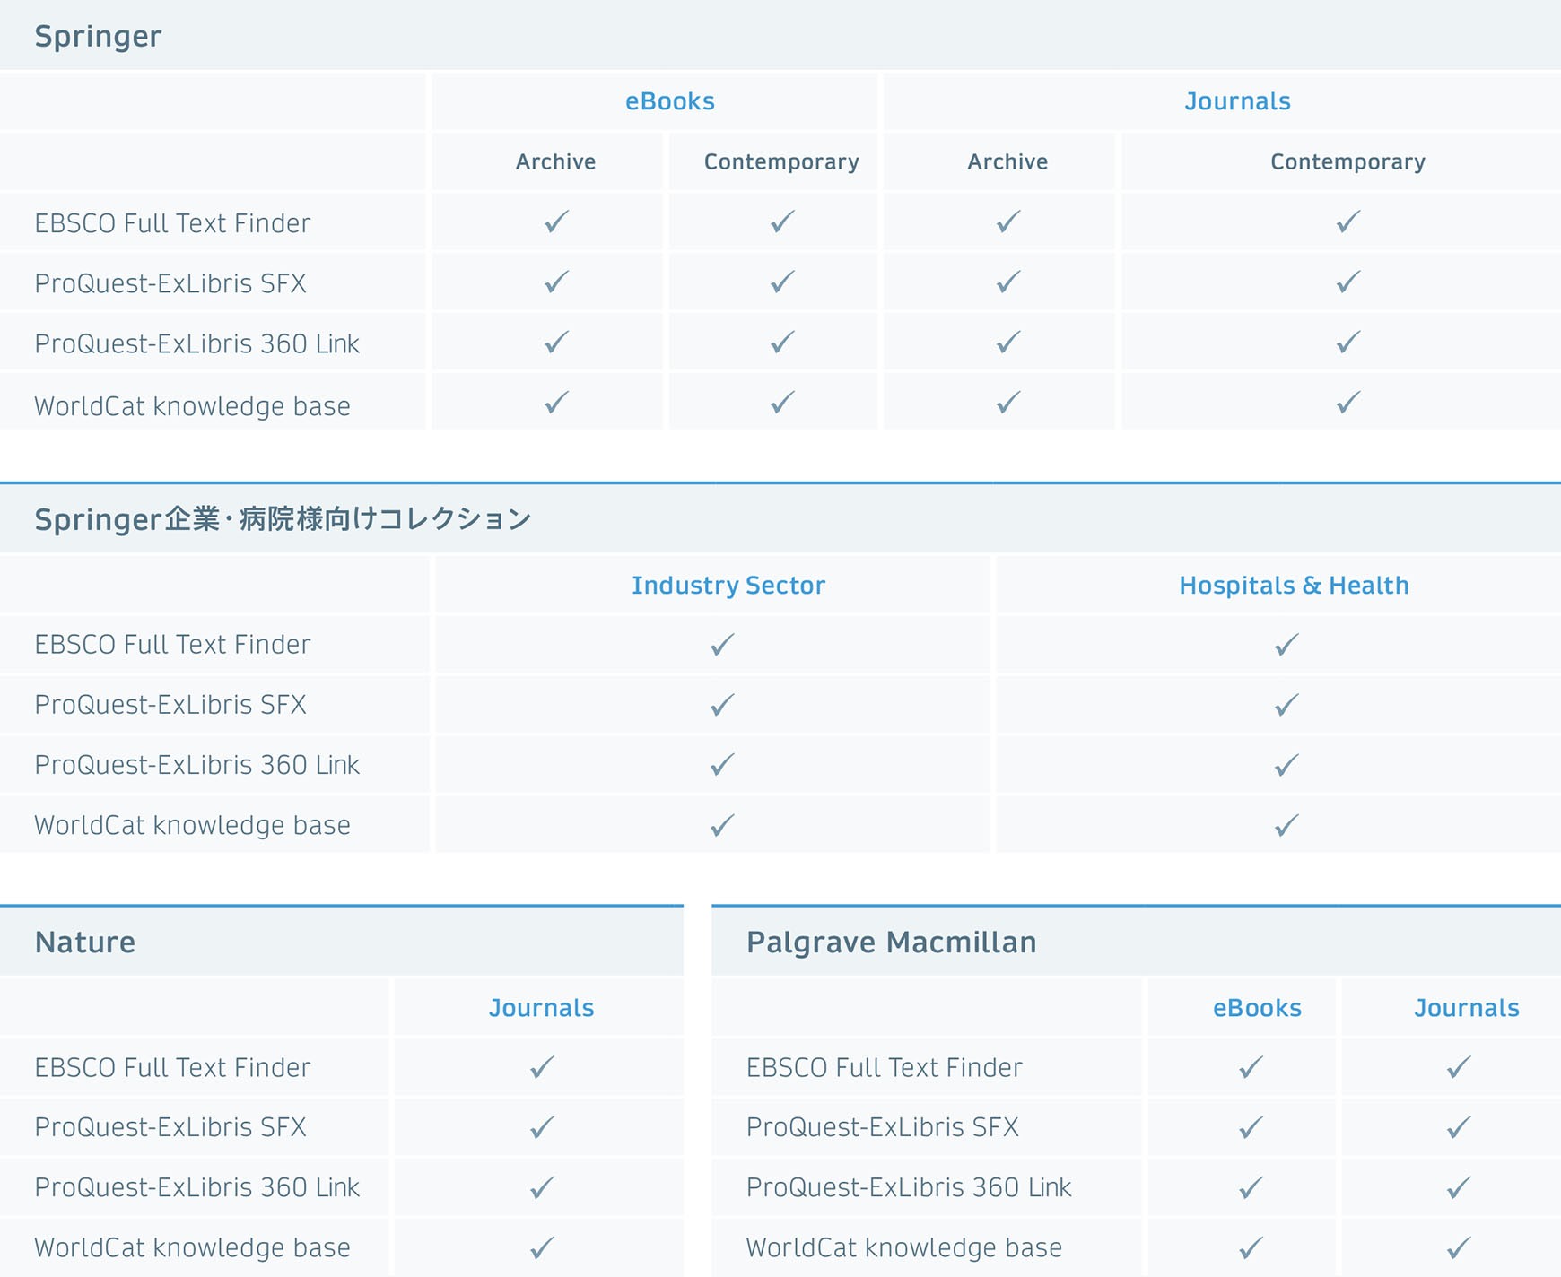Image resolution: width=1561 pixels, height=1277 pixels.
Task: Click Springer WorldCat Journals Archive checkmark
Action: click(1009, 403)
